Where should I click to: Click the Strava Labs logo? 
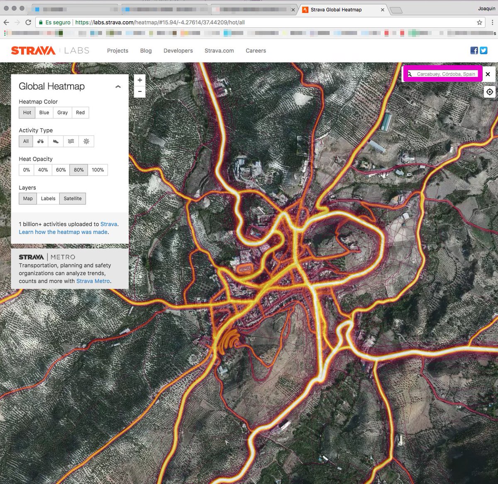(50, 51)
